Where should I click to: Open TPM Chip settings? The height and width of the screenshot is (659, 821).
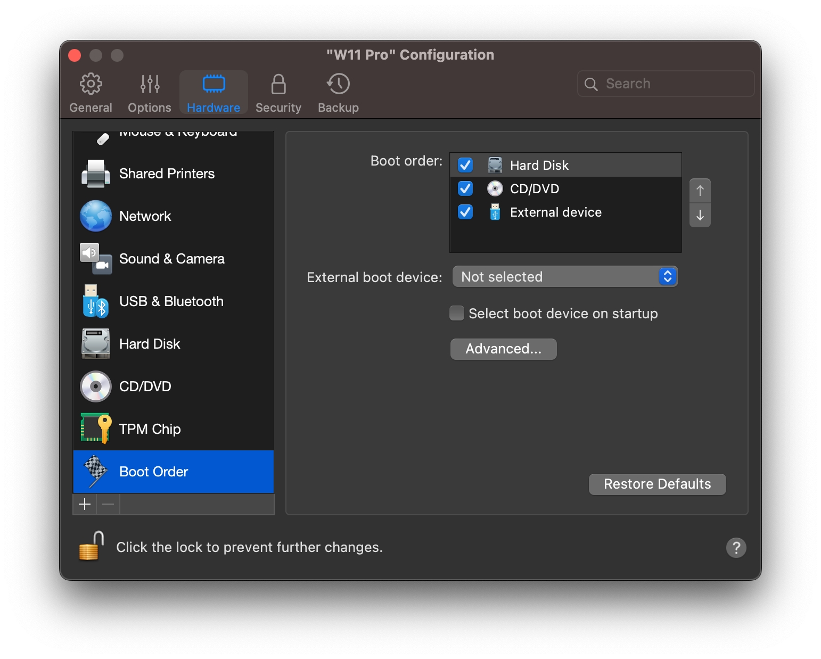click(150, 429)
